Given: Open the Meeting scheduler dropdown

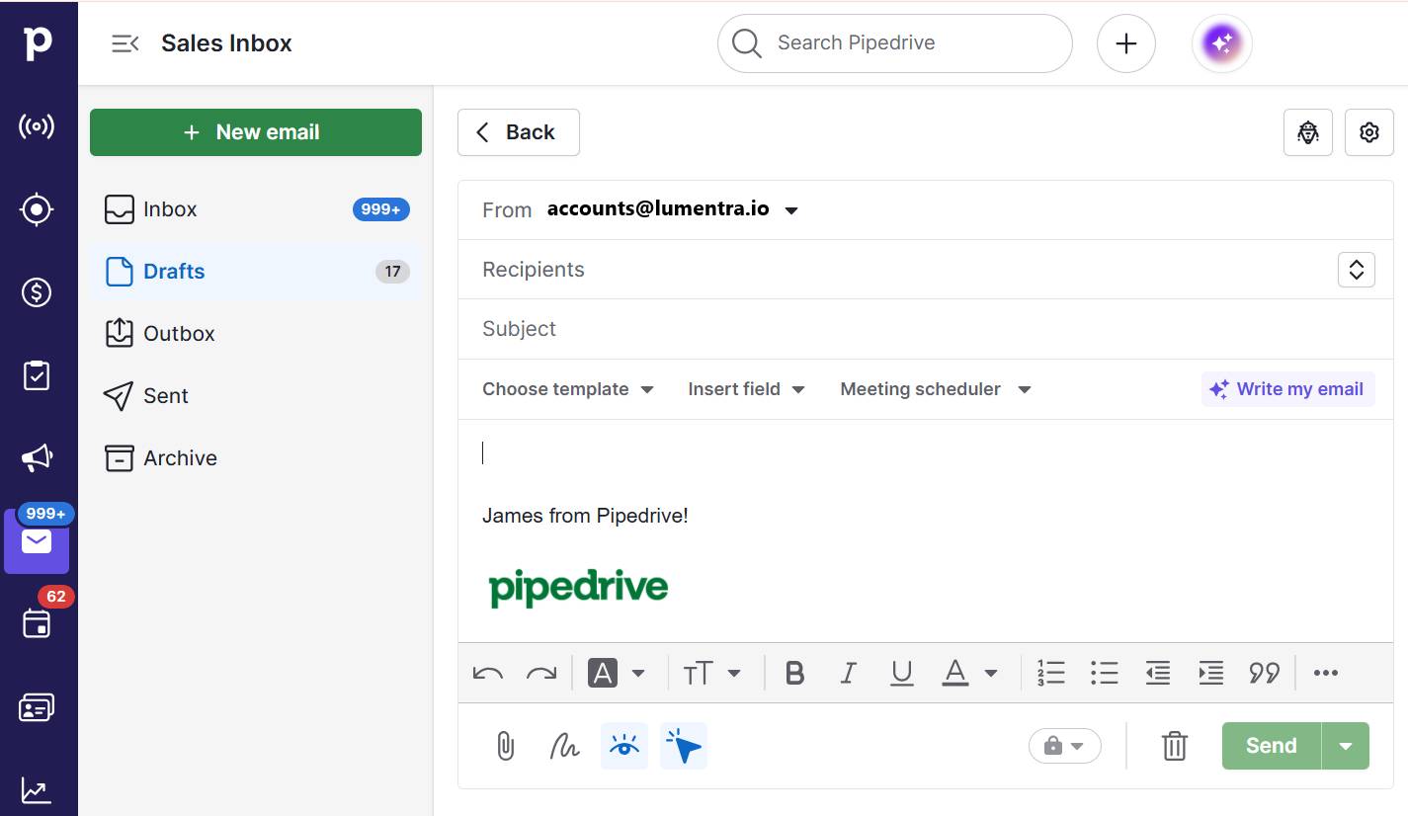Looking at the screenshot, I should [936, 389].
